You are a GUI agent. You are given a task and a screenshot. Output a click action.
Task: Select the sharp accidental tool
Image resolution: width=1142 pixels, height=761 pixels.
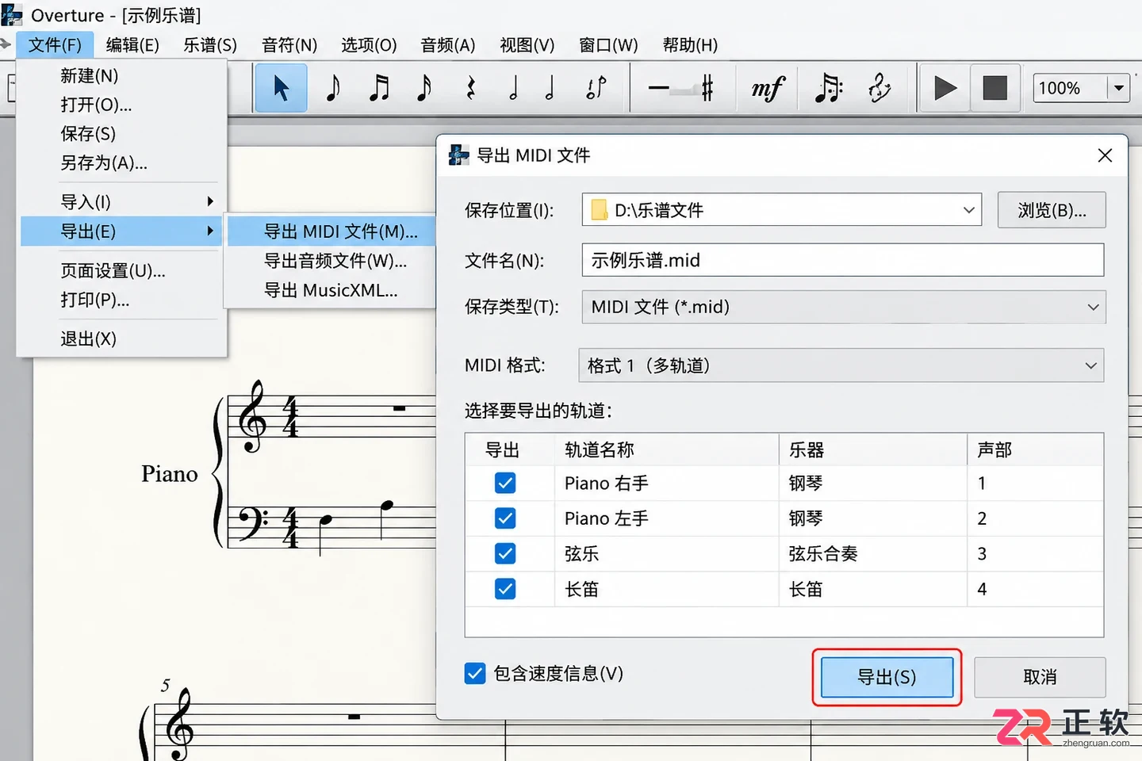click(x=707, y=88)
